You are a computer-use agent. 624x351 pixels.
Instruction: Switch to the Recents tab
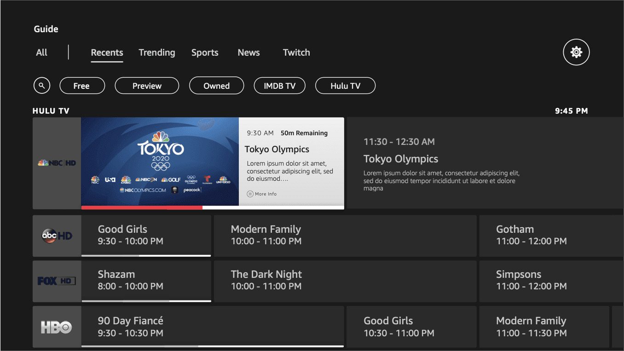click(107, 52)
